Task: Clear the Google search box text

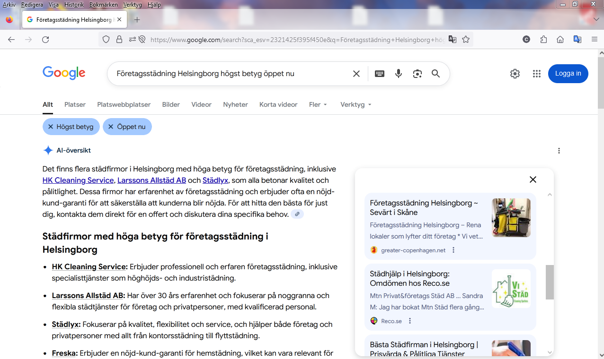Action: pos(356,74)
